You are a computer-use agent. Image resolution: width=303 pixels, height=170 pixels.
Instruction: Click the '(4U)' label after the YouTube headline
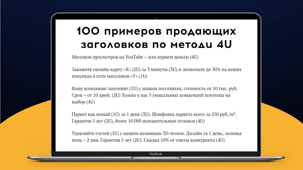coord(194,57)
